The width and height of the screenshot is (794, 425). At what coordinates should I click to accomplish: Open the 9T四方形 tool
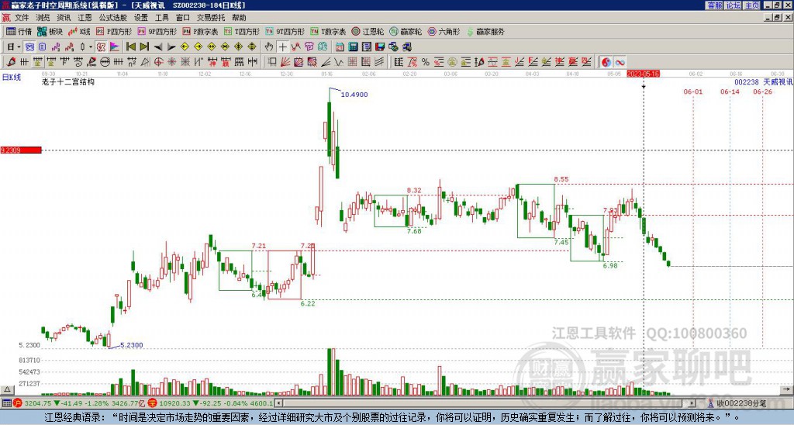click(x=285, y=31)
